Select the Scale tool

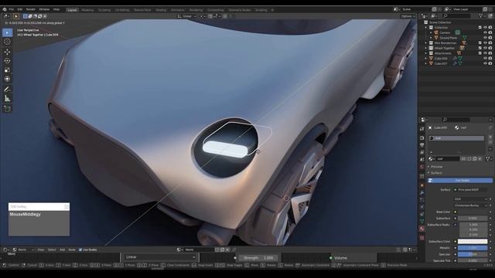tap(7, 70)
